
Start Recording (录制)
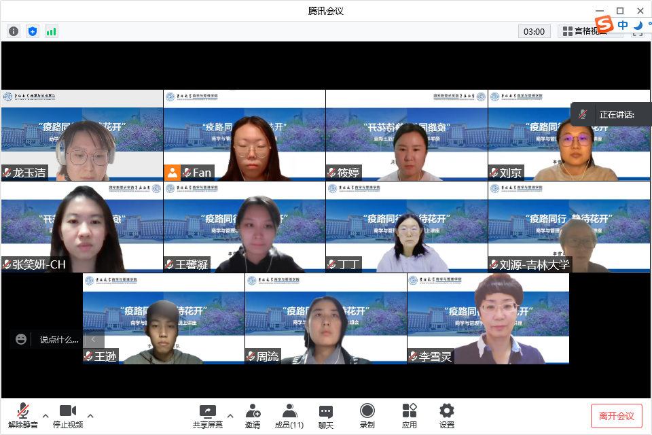367,415
